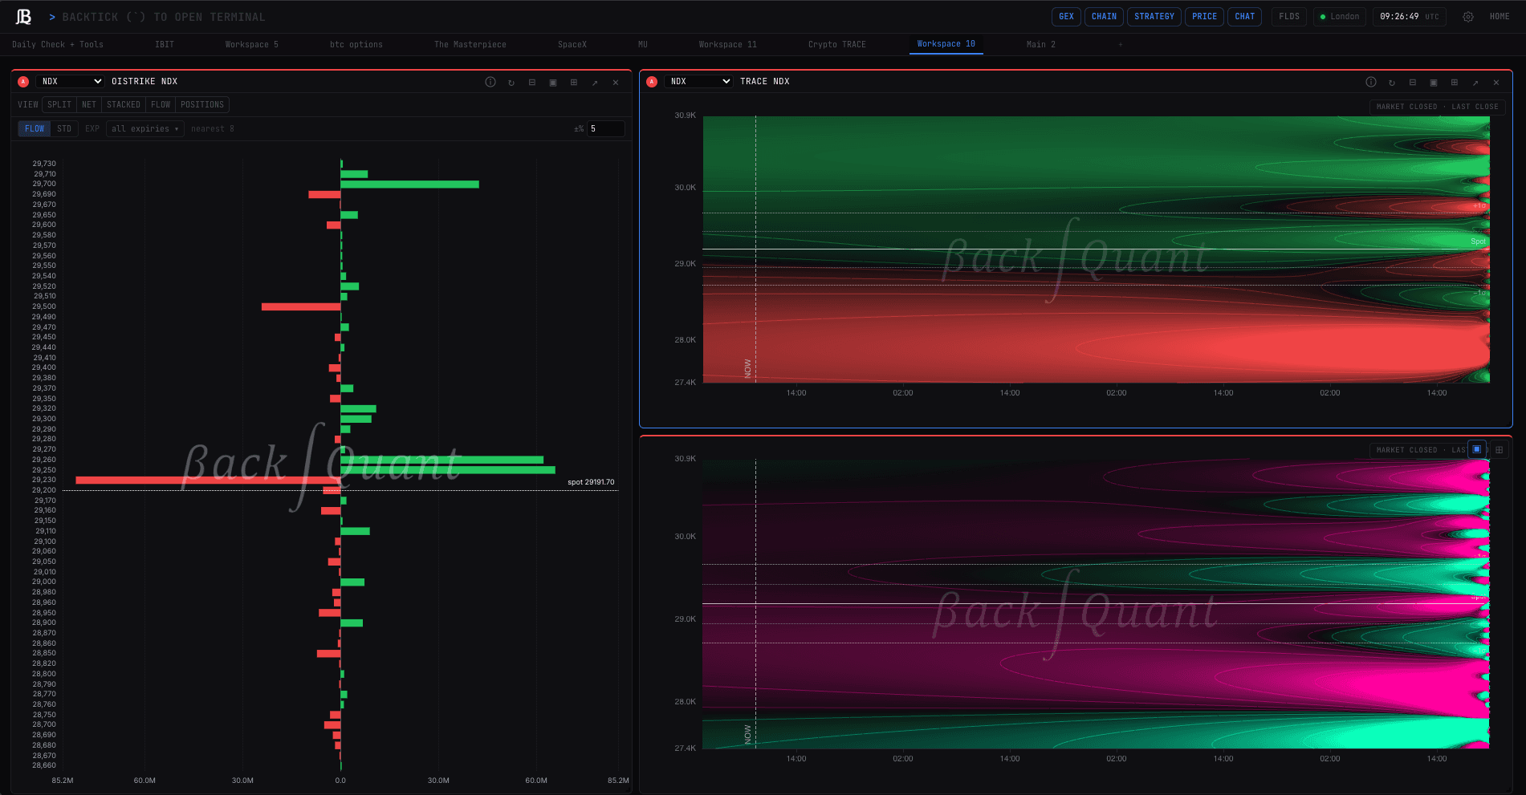
Task: Open NDX symbol dropdown in OISTRIKE panel
Action: (x=71, y=82)
